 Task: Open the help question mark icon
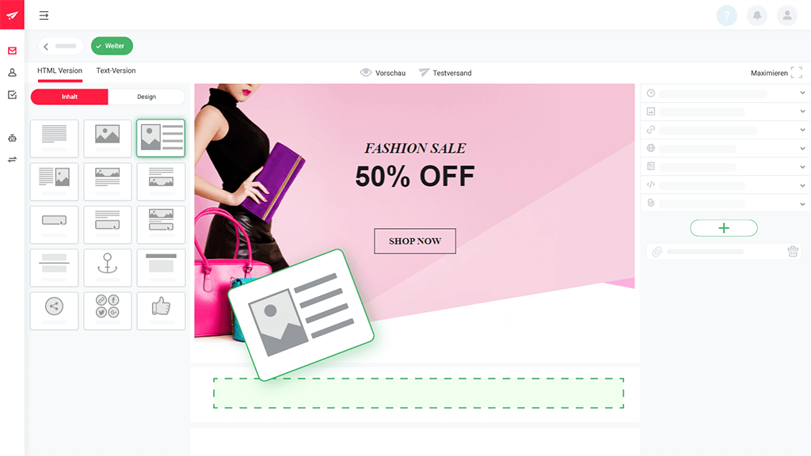click(x=727, y=16)
